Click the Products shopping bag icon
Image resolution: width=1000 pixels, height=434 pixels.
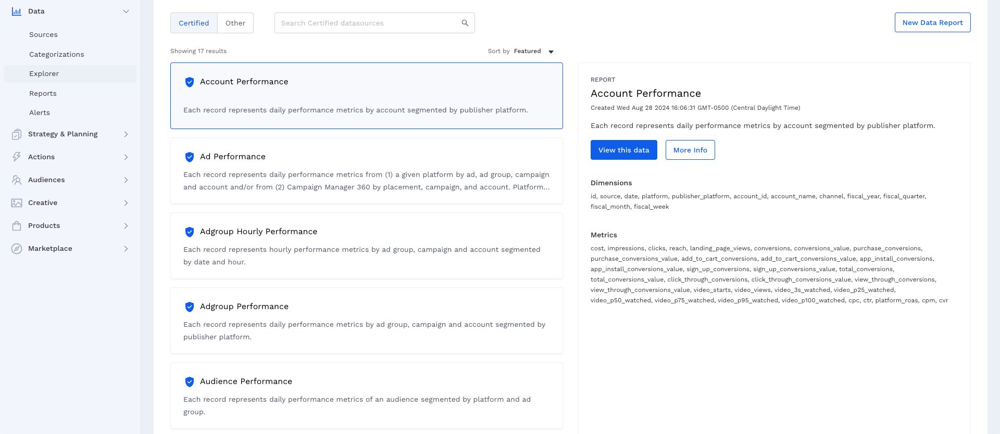(x=17, y=226)
